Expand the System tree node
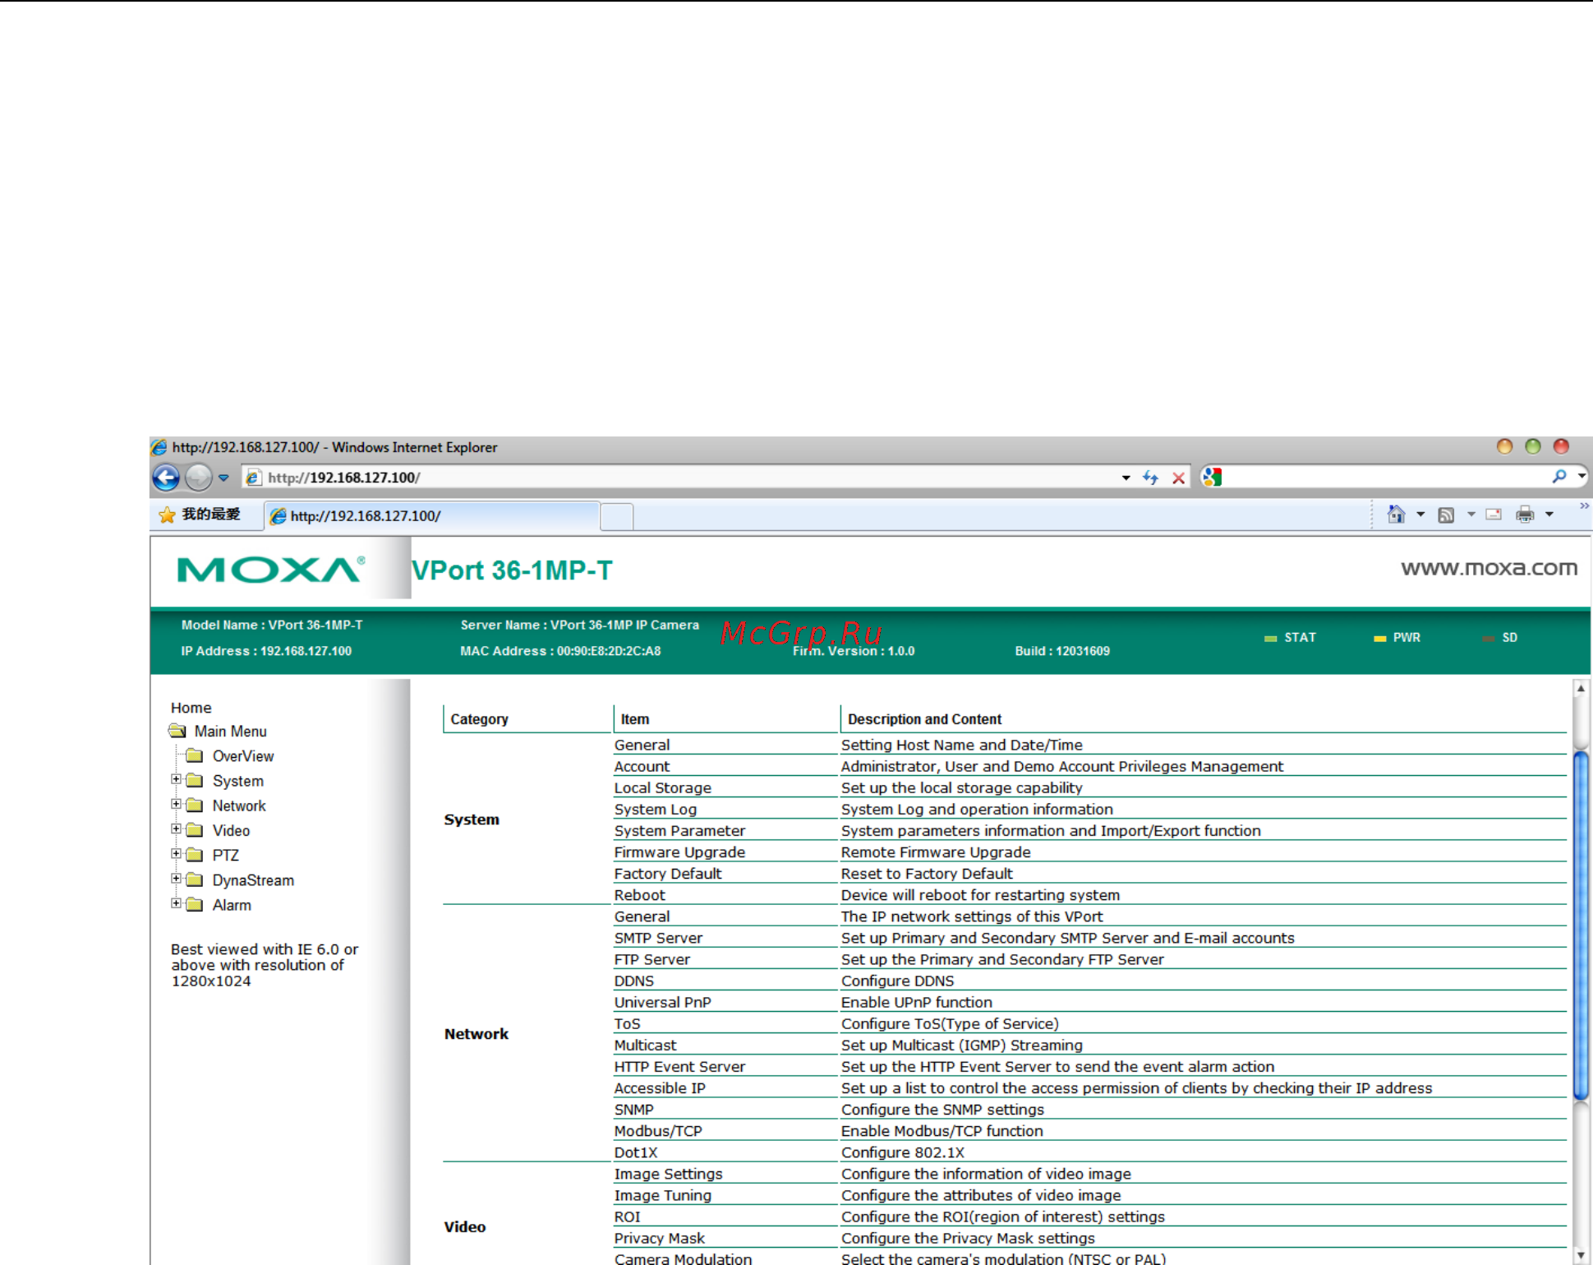This screenshot has width=1593, height=1265. pyautogui.click(x=176, y=779)
